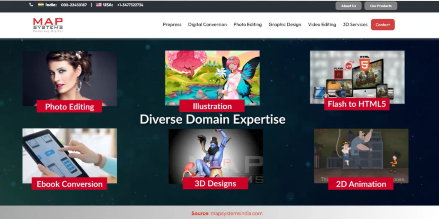439x219 pixels.
Task: Open the Prepress menu
Action: tap(172, 24)
